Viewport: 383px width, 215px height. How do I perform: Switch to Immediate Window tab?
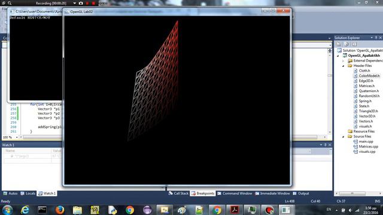click(x=272, y=193)
